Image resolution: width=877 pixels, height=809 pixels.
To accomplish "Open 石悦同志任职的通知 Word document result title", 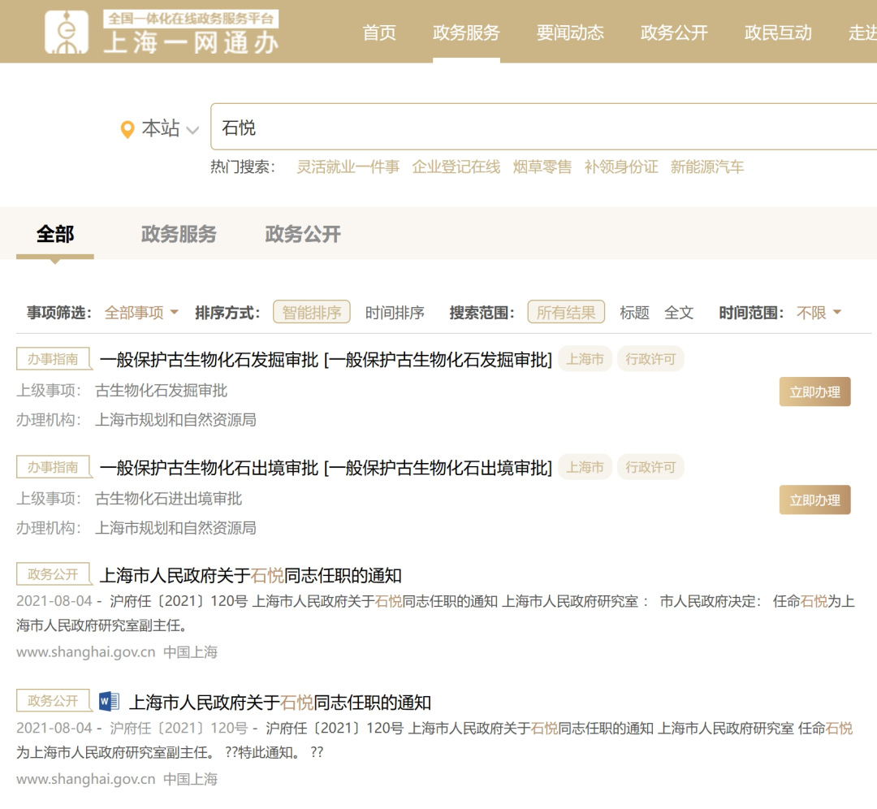I will tap(279, 702).
